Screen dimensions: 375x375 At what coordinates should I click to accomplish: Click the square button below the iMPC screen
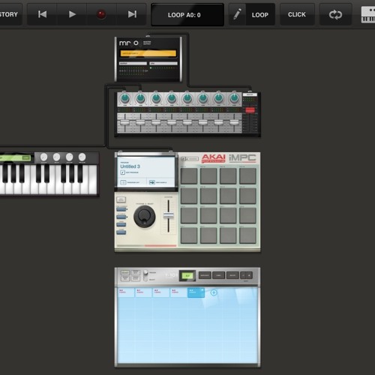tap(121, 199)
